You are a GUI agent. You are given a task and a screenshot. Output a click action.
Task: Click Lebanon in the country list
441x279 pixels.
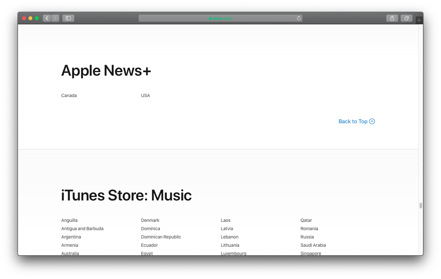(229, 237)
